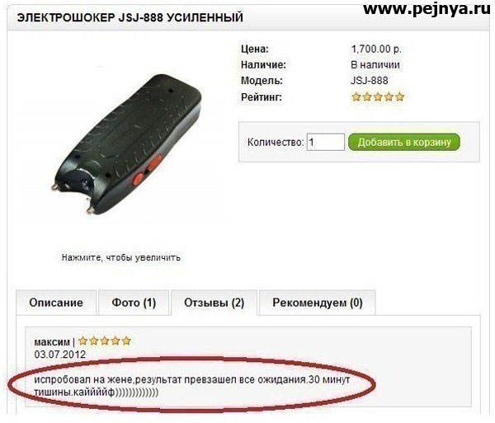
Task: Open the Рекомендуем (0) tab
Action: tap(318, 303)
